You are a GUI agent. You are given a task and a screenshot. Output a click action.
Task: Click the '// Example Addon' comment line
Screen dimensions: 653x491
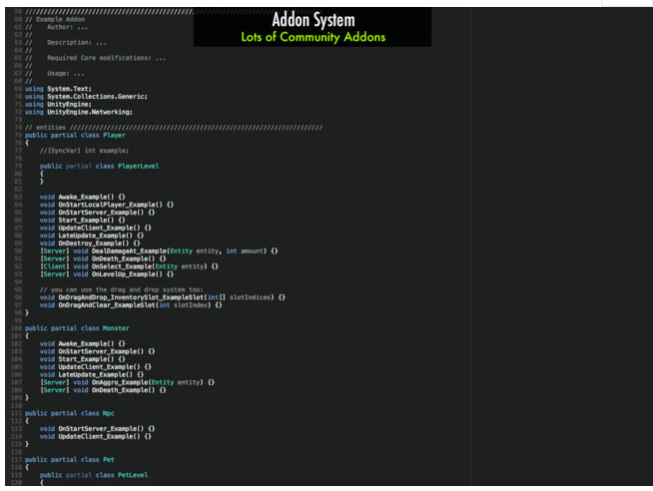click(x=55, y=20)
